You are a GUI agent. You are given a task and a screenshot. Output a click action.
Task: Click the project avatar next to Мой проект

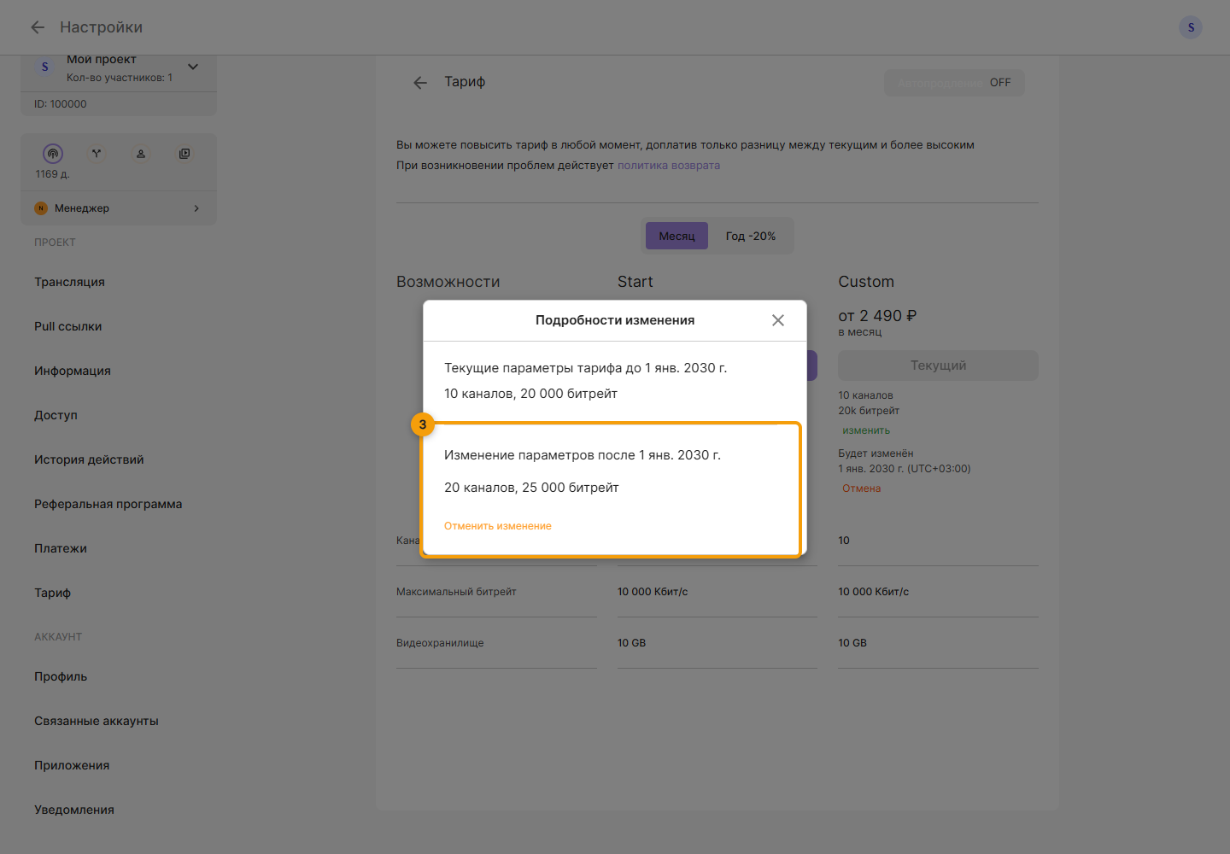click(x=45, y=67)
